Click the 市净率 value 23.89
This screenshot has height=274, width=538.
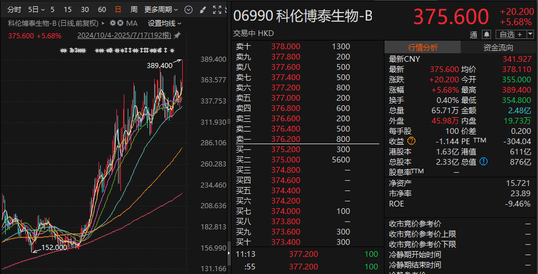click(x=521, y=194)
